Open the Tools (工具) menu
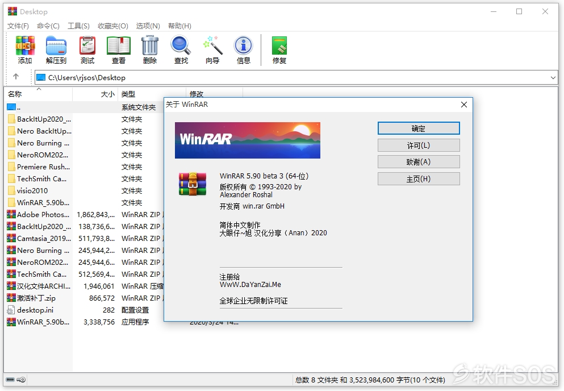This screenshot has height=391, width=564. [x=78, y=26]
